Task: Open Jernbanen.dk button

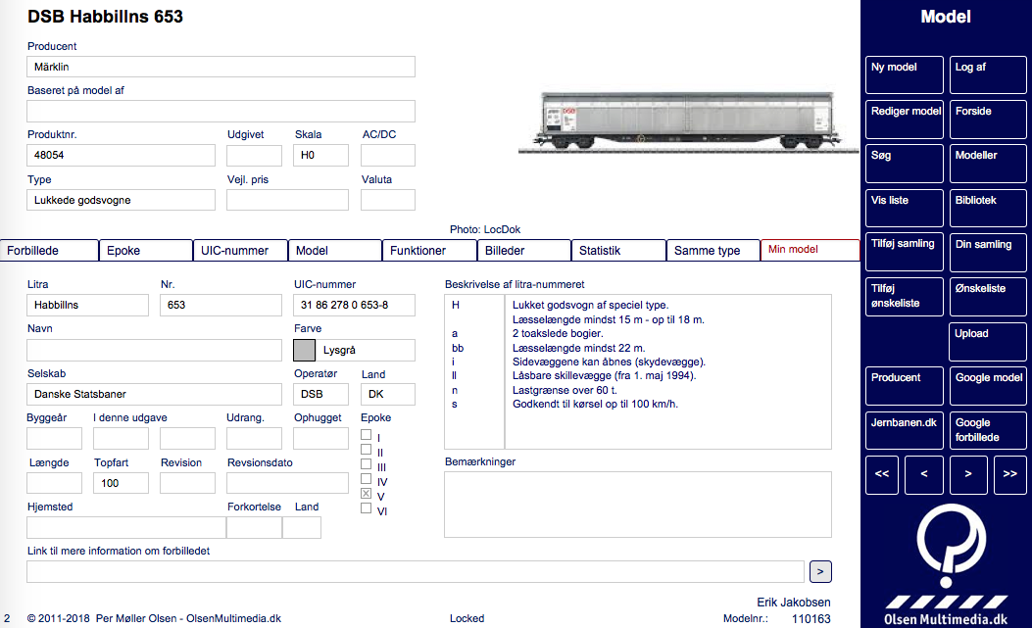Action: [x=905, y=430]
